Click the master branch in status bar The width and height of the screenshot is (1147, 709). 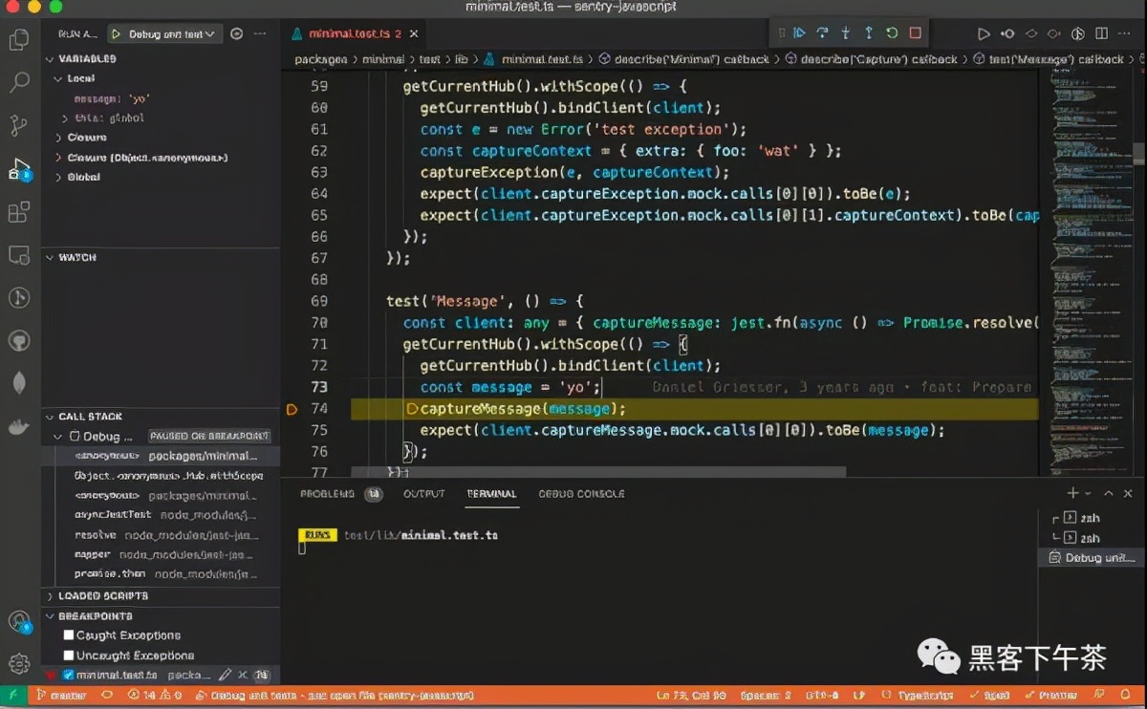[x=60, y=696]
